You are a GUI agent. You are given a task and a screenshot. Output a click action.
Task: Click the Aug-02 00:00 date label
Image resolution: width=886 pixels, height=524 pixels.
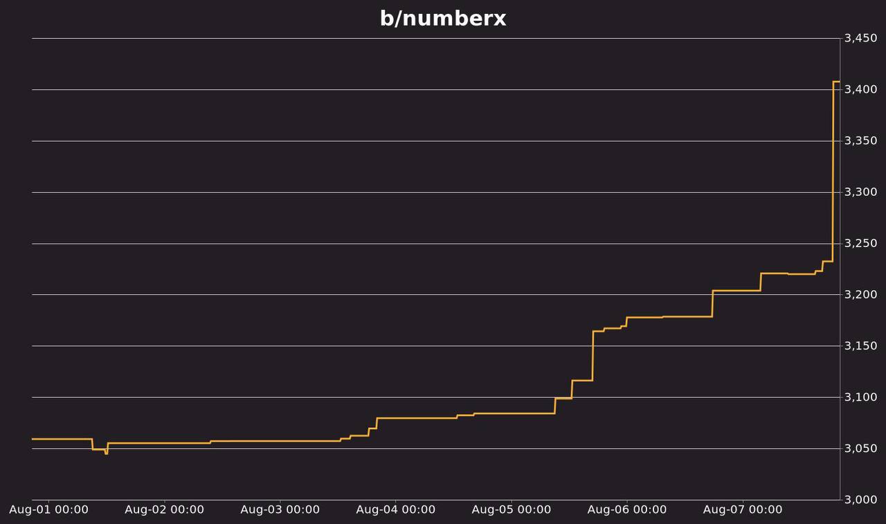pos(164,510)
